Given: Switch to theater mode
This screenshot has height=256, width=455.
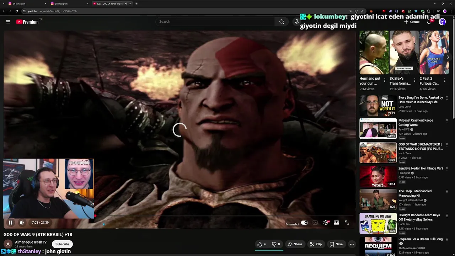Looking at the screenshot, I should point(336,223).
